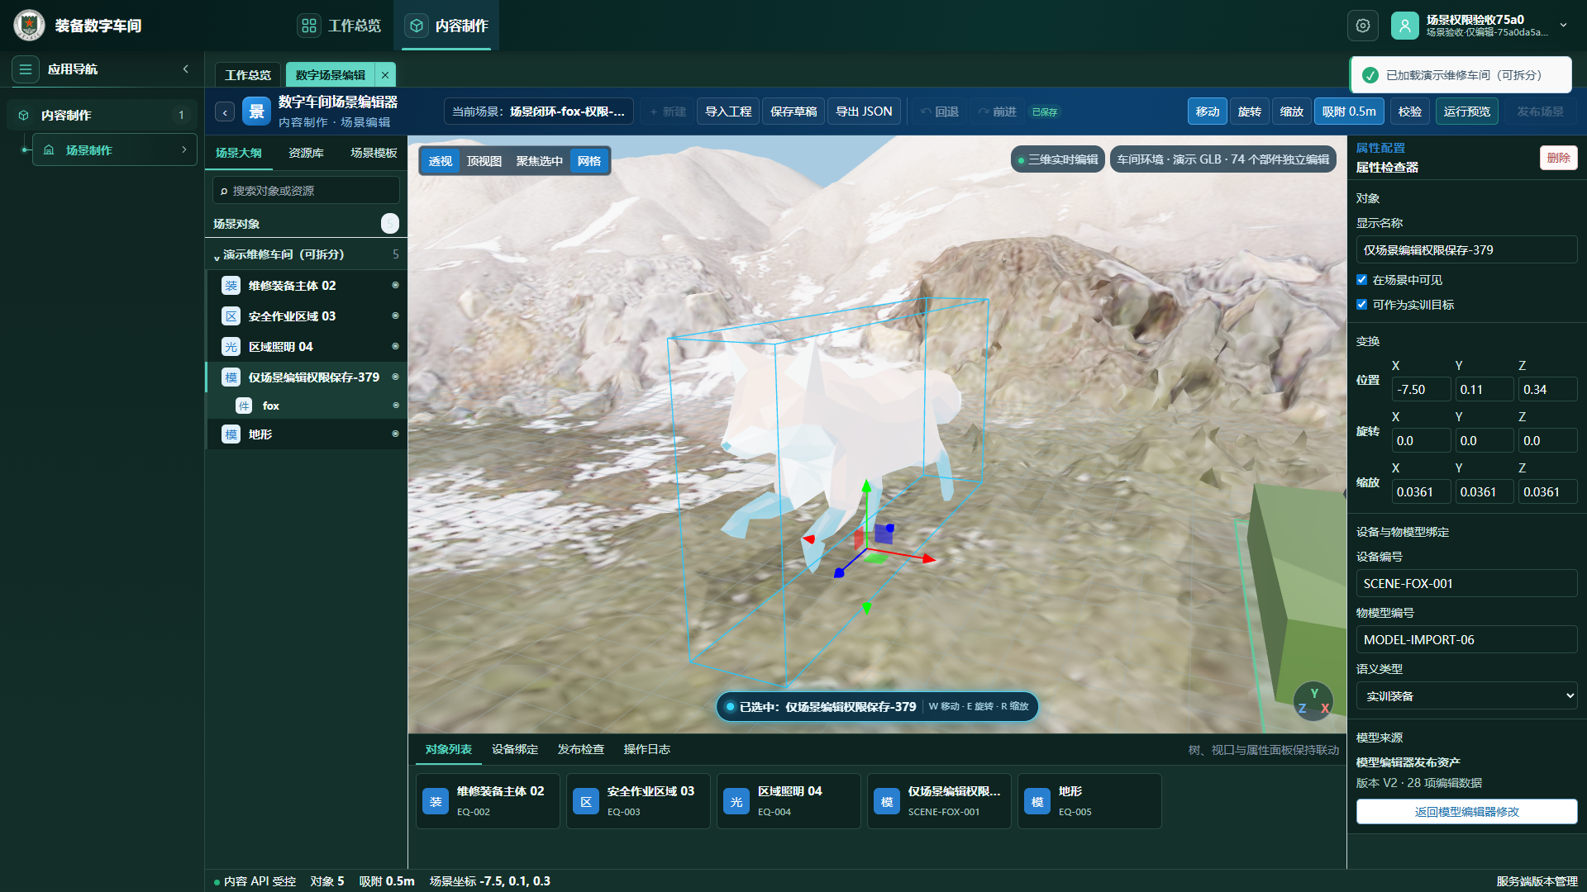Toggle the 吸附 0.5m snap button in the toolbar

[1349, 111]
